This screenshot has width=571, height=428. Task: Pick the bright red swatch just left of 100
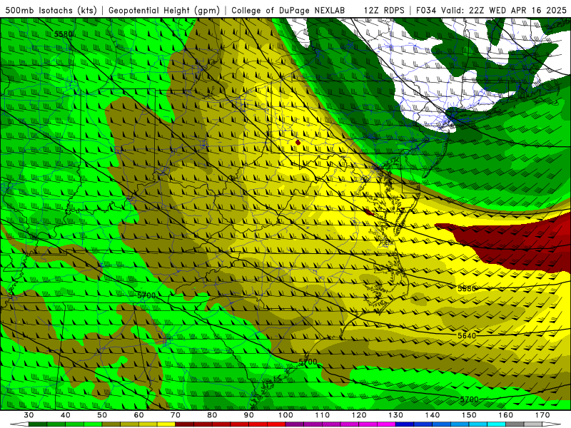click(276, 424)
